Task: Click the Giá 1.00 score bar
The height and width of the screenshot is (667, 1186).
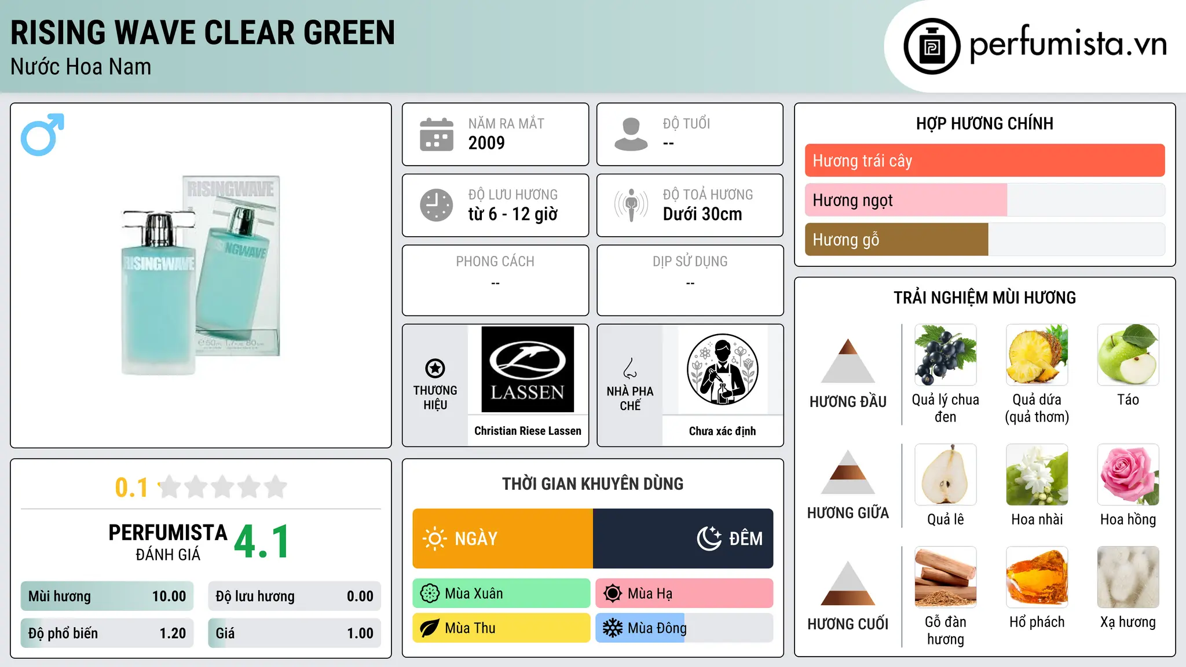Action: 295,633
